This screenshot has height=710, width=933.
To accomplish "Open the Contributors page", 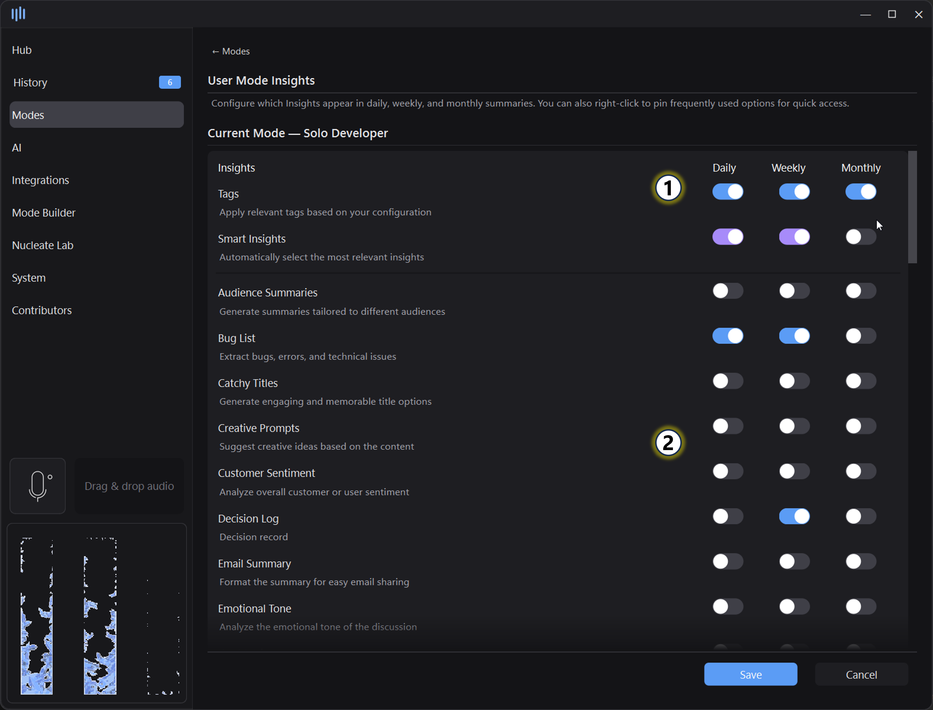I will (x=97, y=310).
